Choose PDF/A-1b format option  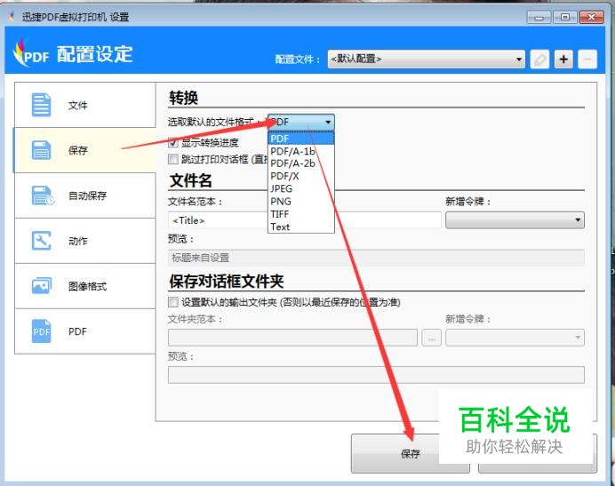(300, 151)
